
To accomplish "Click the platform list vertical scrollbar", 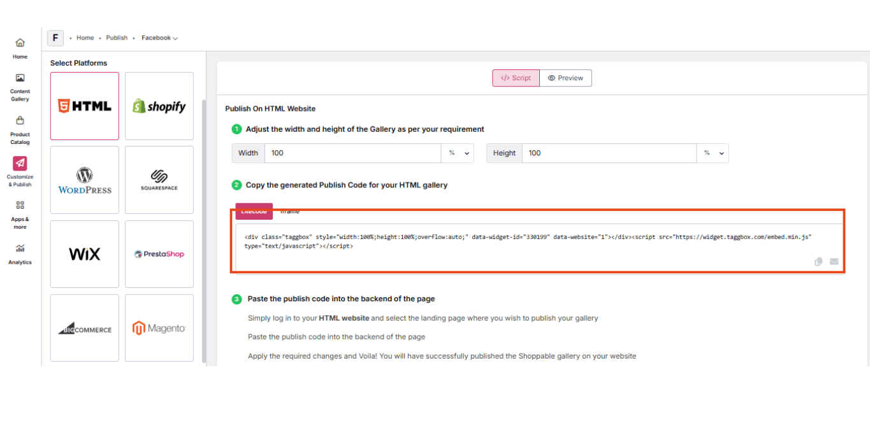I will click(x=204, y=231).
